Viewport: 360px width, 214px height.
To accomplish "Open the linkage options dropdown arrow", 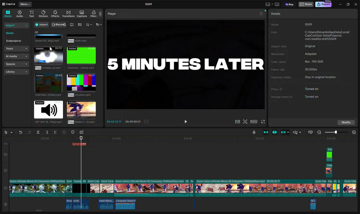I will 288,132.
